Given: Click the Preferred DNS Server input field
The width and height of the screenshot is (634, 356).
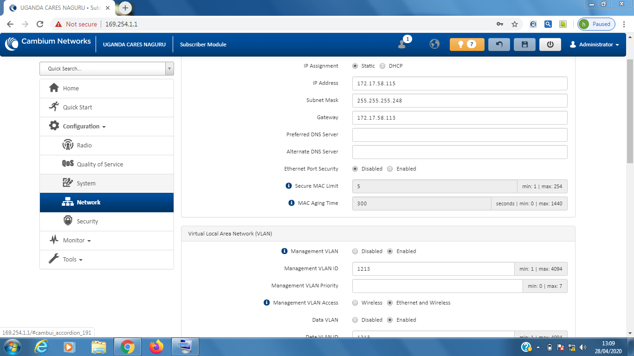Looking at the screenshot, I should point(459,135).
